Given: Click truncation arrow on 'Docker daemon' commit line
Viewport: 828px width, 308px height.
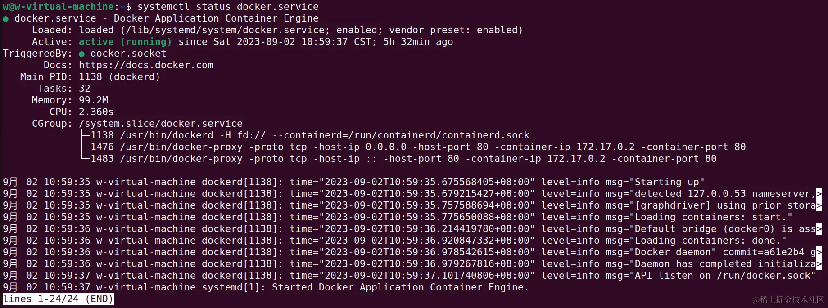Looking at the screenshot, I should [x=819, y=252].
